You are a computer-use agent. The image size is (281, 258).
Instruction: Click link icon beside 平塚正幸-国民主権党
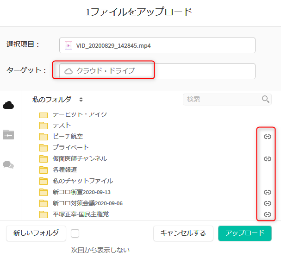[x=267, y=214]
